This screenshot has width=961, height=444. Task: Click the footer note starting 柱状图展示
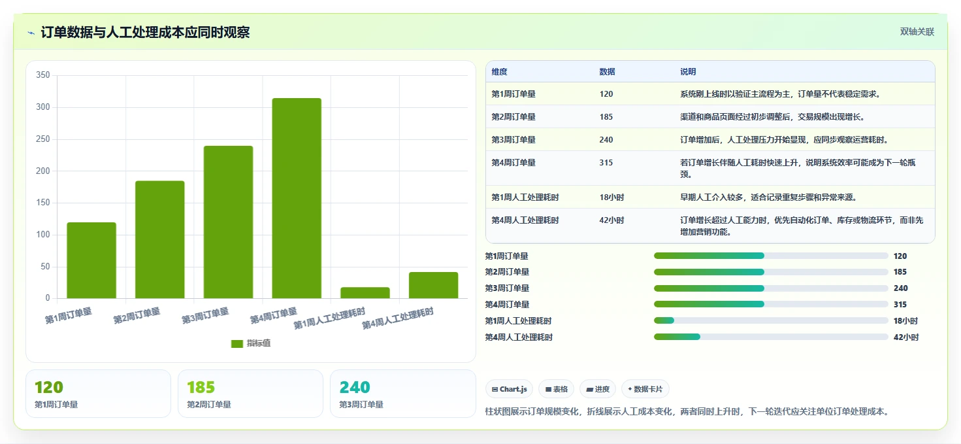tap(687, 412)
